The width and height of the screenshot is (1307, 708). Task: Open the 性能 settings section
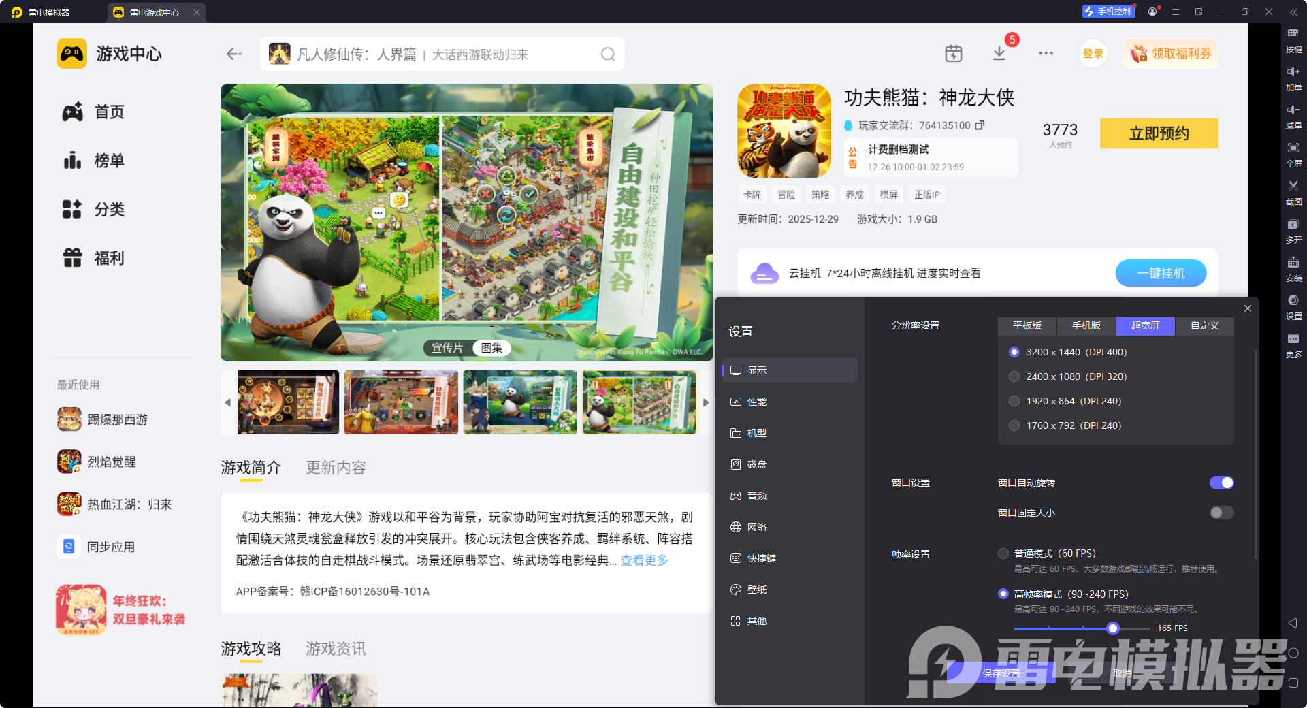(756, 402)
